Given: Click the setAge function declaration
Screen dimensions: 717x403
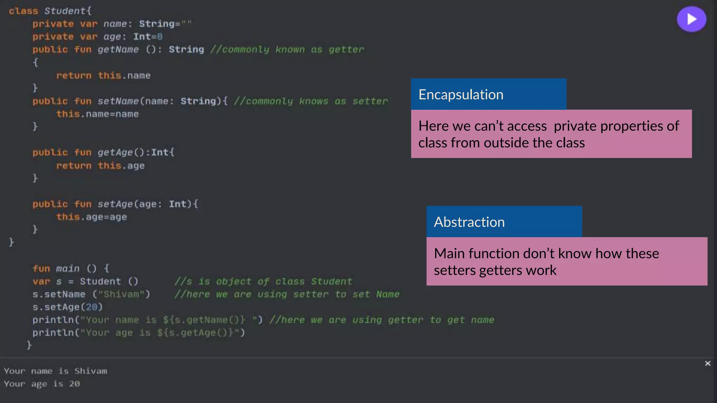Looking at the screenshot, I should point(115,204).
